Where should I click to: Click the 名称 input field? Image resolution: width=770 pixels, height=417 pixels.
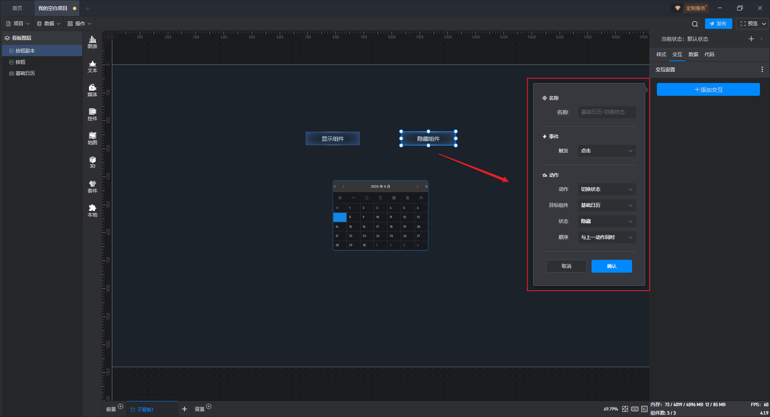607,112
